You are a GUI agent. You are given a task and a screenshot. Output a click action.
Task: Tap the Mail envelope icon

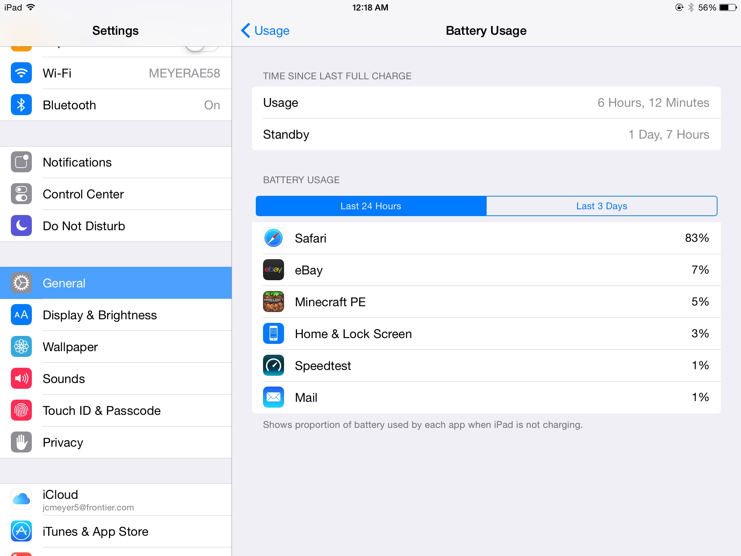(x=274, y=397)
